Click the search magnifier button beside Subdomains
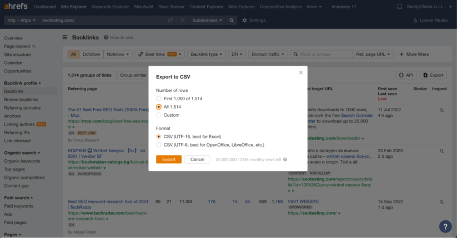The height and width of the screenshot is (238, 457). tap(232, 20)
